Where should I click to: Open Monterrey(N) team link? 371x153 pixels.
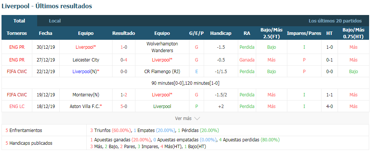click(86, 95)
